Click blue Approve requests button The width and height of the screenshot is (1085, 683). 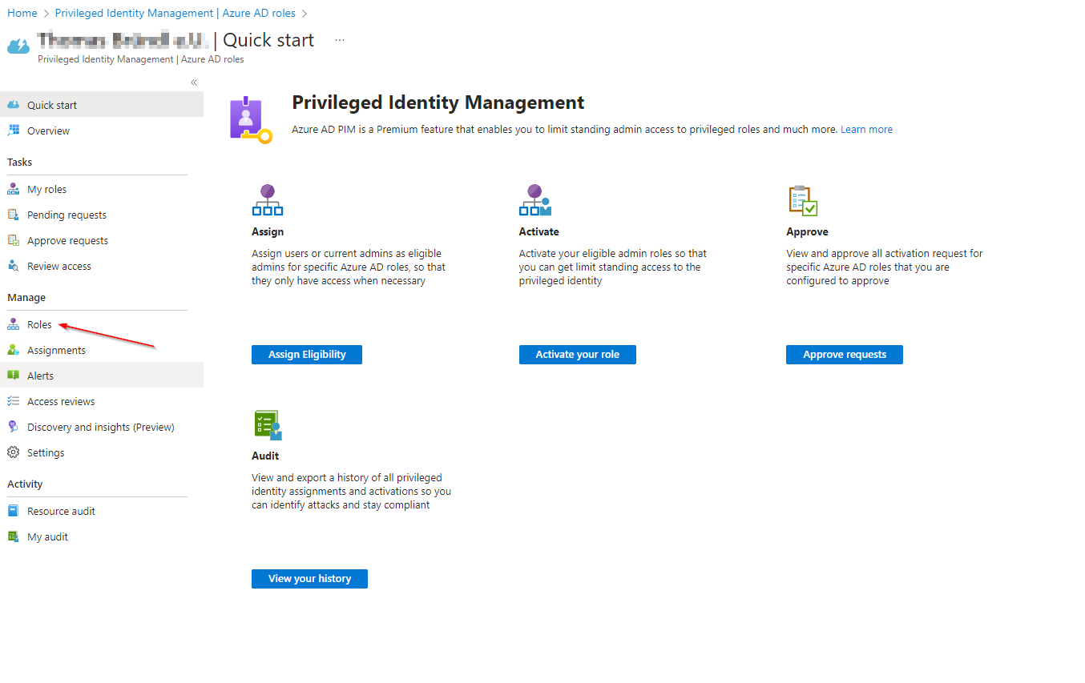(845, 355)
